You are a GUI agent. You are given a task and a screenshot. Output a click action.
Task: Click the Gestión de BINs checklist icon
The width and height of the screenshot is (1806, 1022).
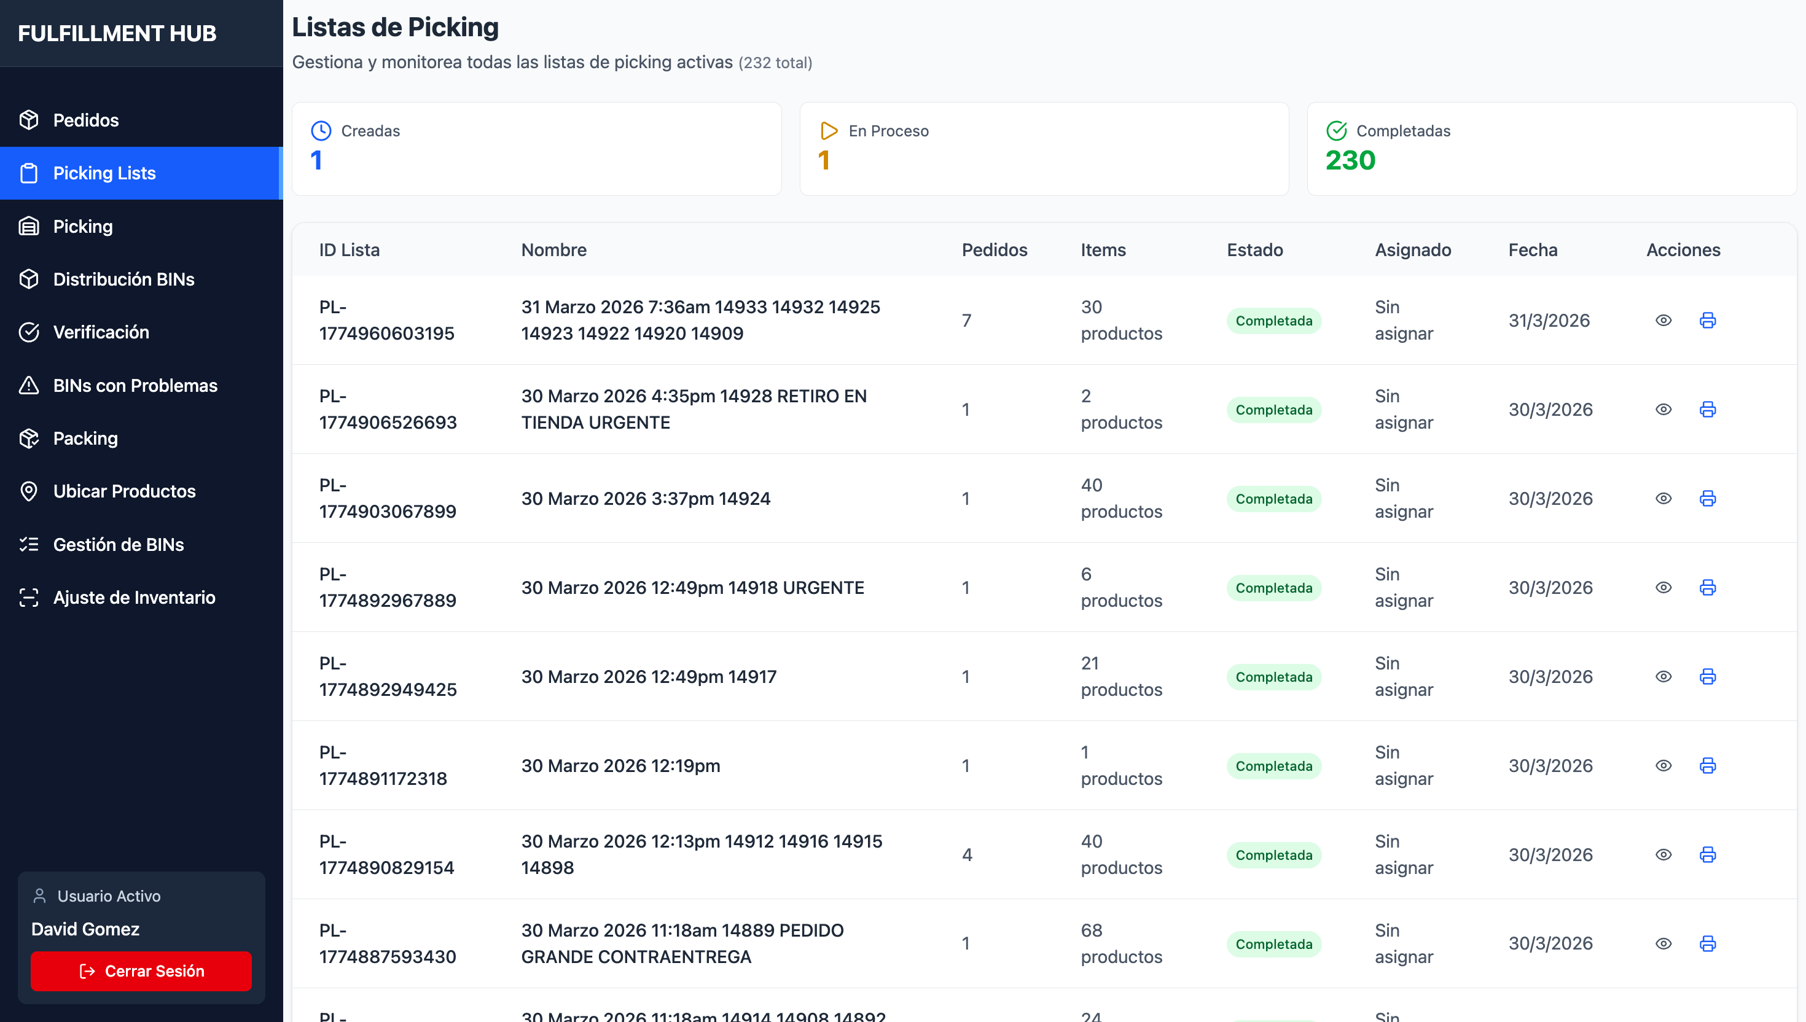click(29, 545)
